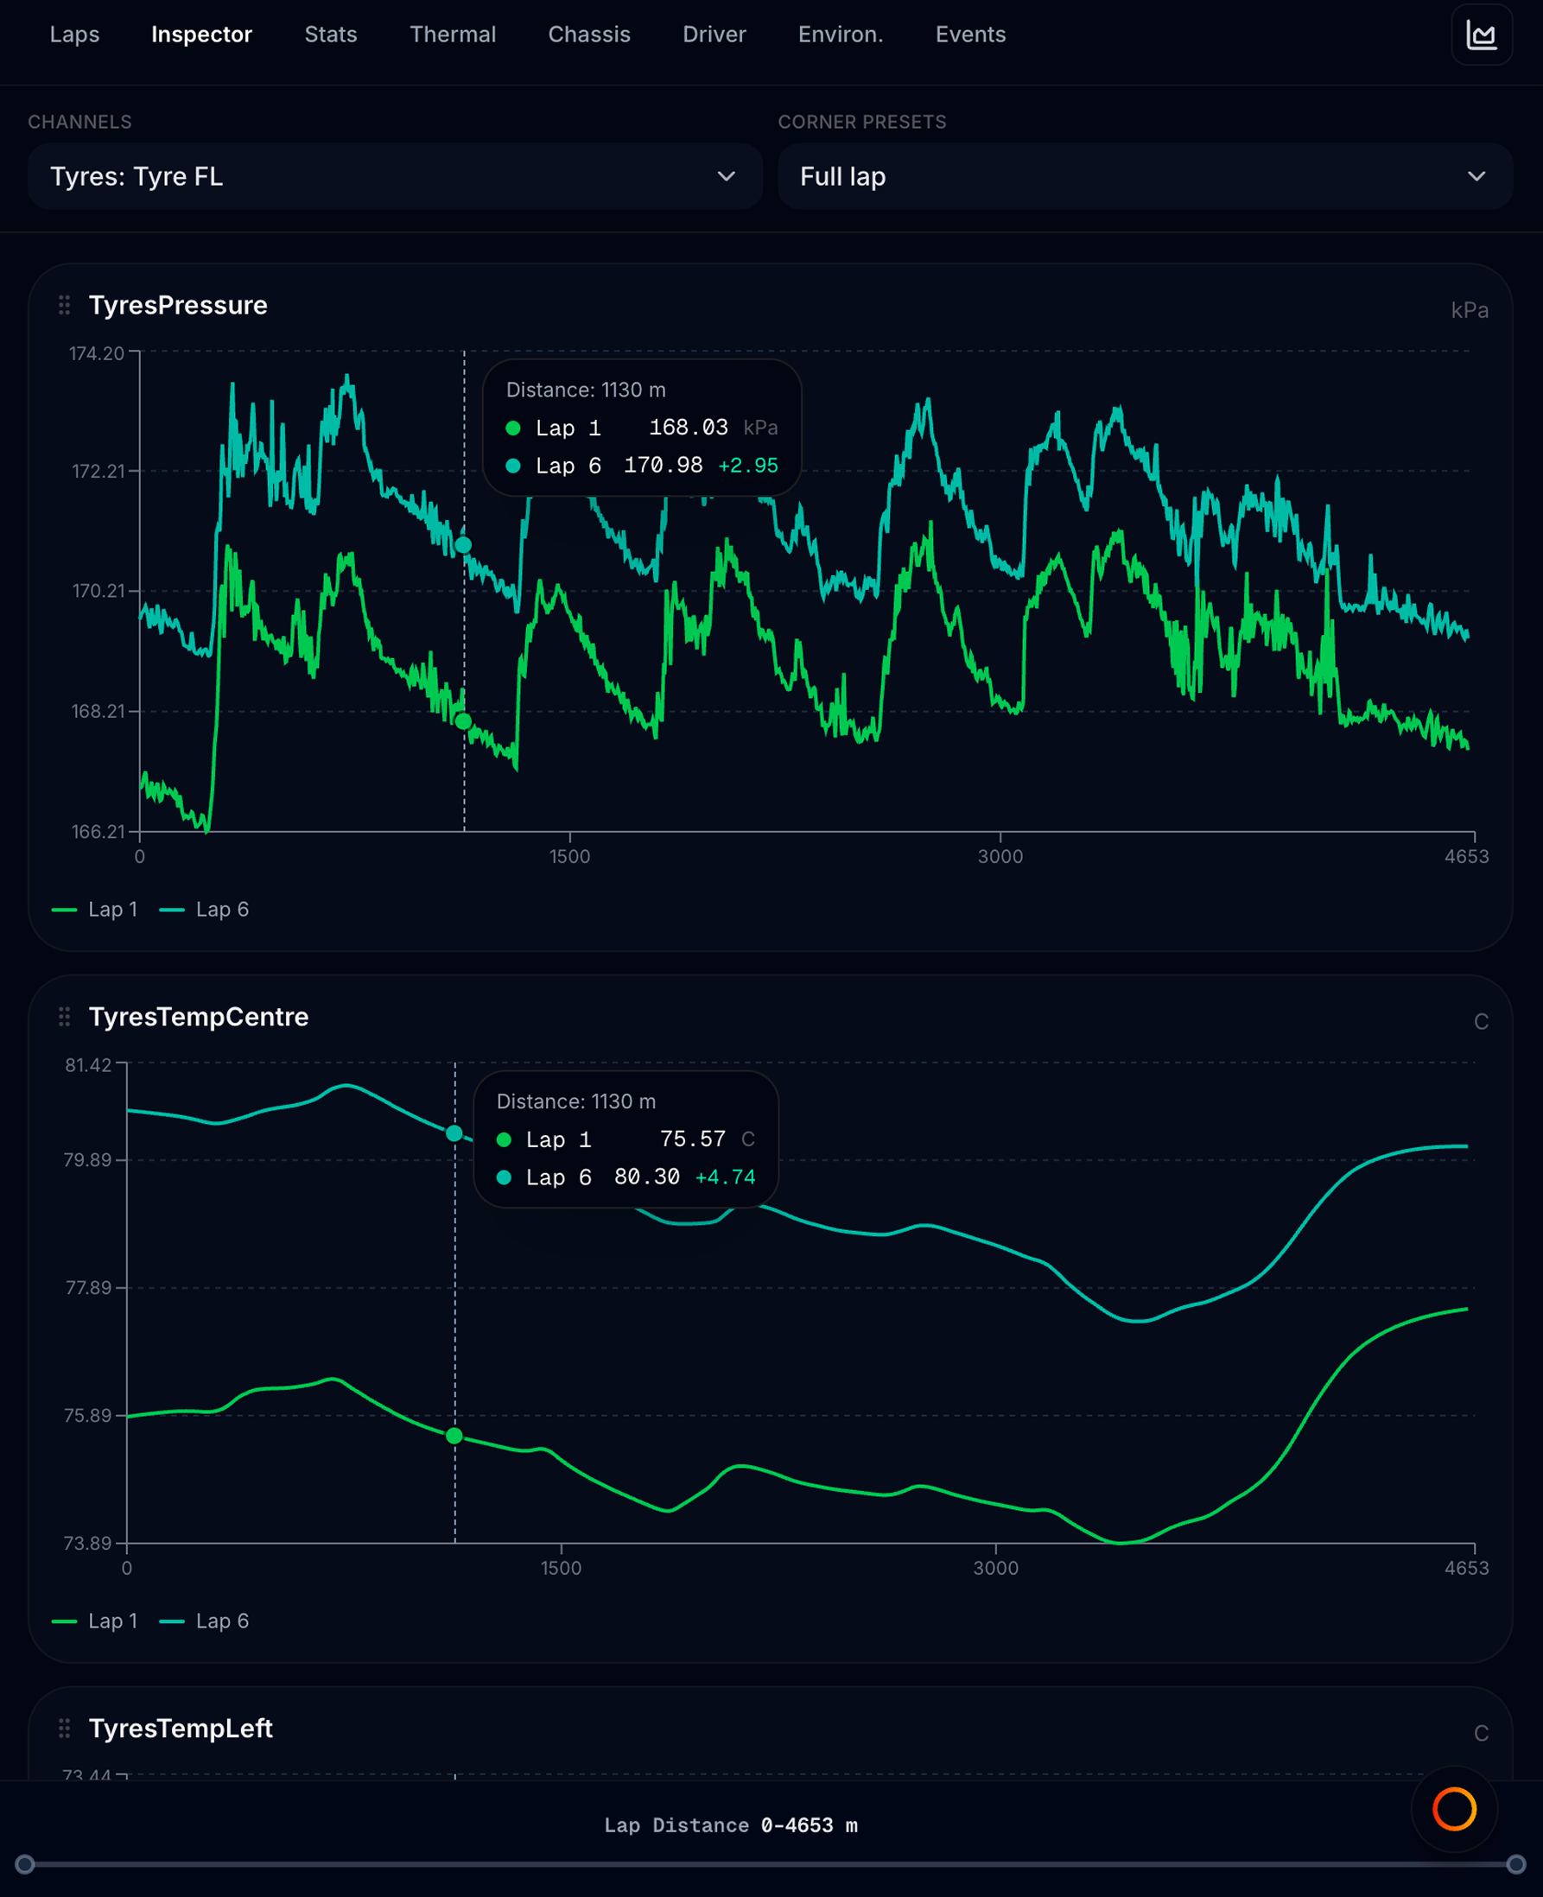Show the Events tab

pos(970,35)
